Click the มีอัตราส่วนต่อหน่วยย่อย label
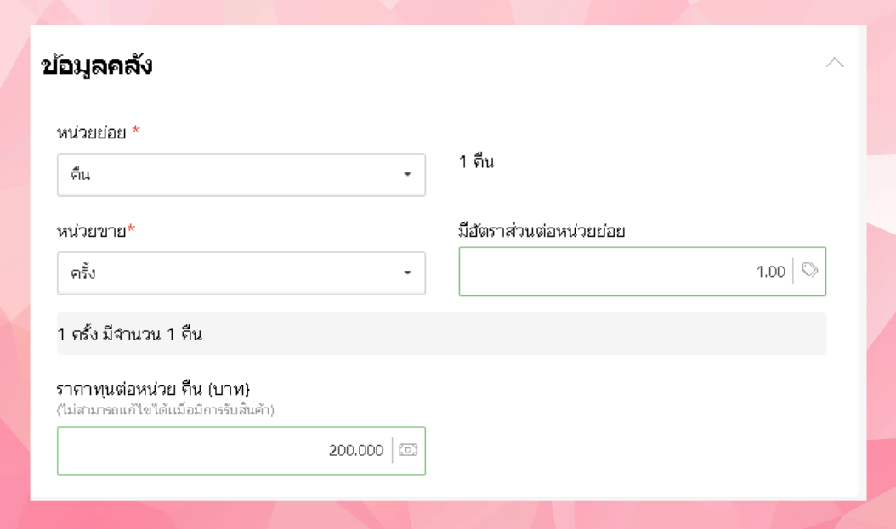Screen dimensions: 896x529 [x=542, y=231]
